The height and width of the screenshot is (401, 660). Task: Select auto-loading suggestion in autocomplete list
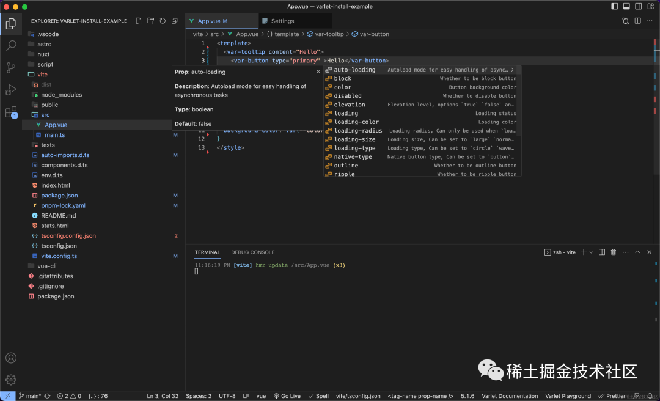[422, 70]
